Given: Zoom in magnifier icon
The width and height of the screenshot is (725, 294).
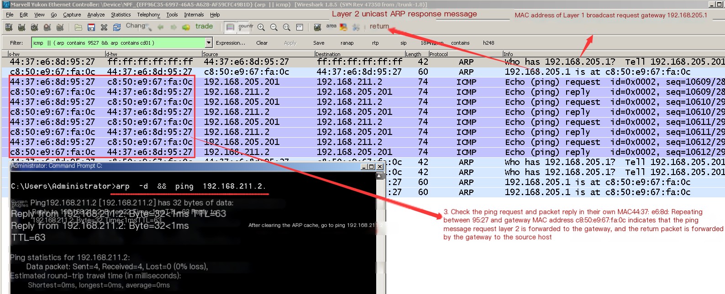Looking at the screenshot, I should (x=261, y=27).
